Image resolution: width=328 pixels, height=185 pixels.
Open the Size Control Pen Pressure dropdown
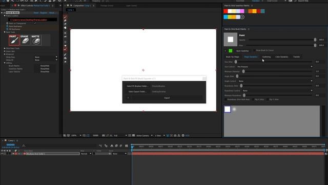click(275, 67)
